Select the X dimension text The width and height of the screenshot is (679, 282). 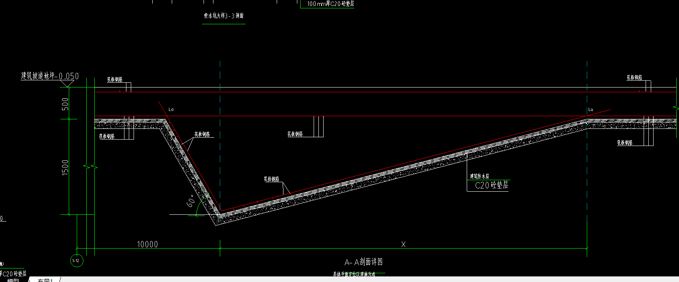(x=404, y=244)
